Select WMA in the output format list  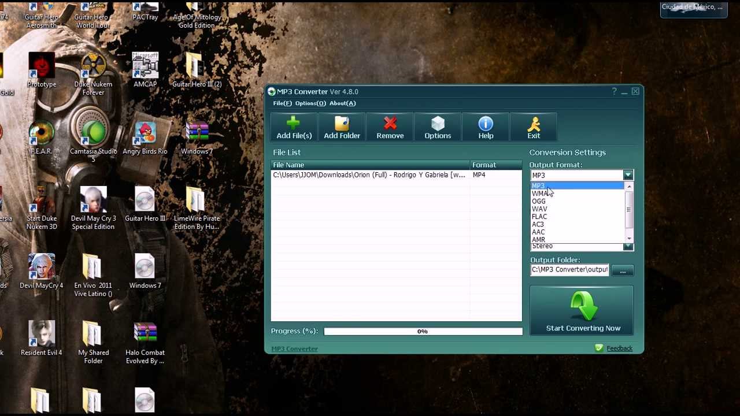pos(577,194)
